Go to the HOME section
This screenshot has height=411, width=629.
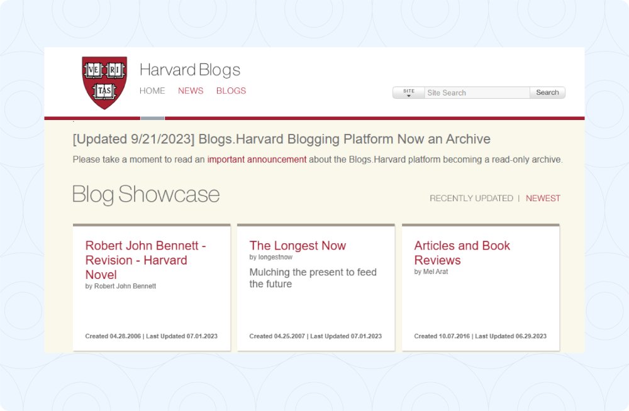point(152,90)
